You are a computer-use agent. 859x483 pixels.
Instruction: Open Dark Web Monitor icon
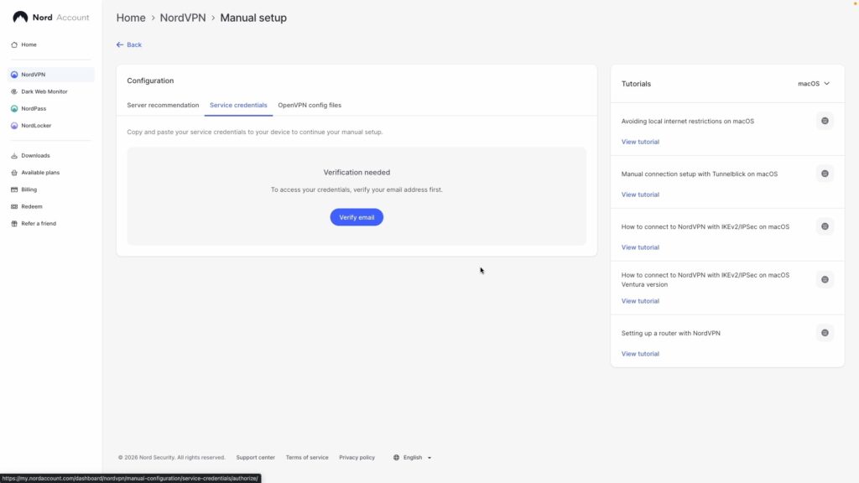pos(14,91)
